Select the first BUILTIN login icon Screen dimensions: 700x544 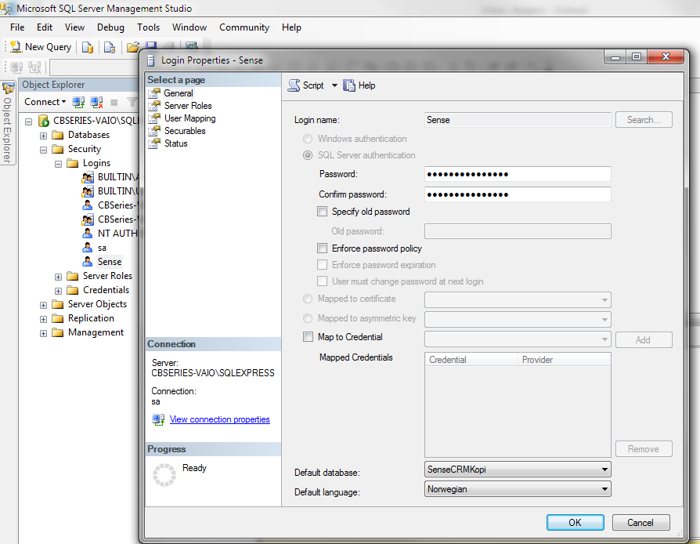[x=88, y=177]
